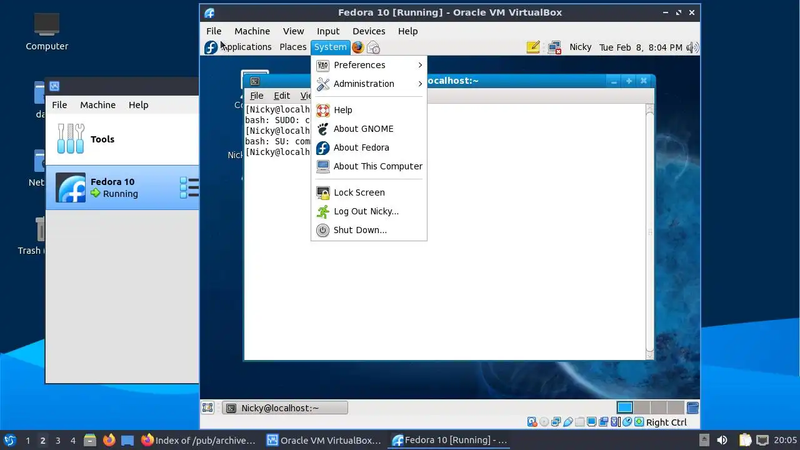Open VirtualBox VM window File menu

[x=214, y=31]
